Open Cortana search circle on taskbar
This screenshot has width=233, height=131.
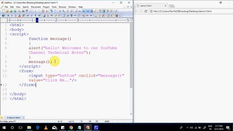pyautogui.click(x=12, y=127)
